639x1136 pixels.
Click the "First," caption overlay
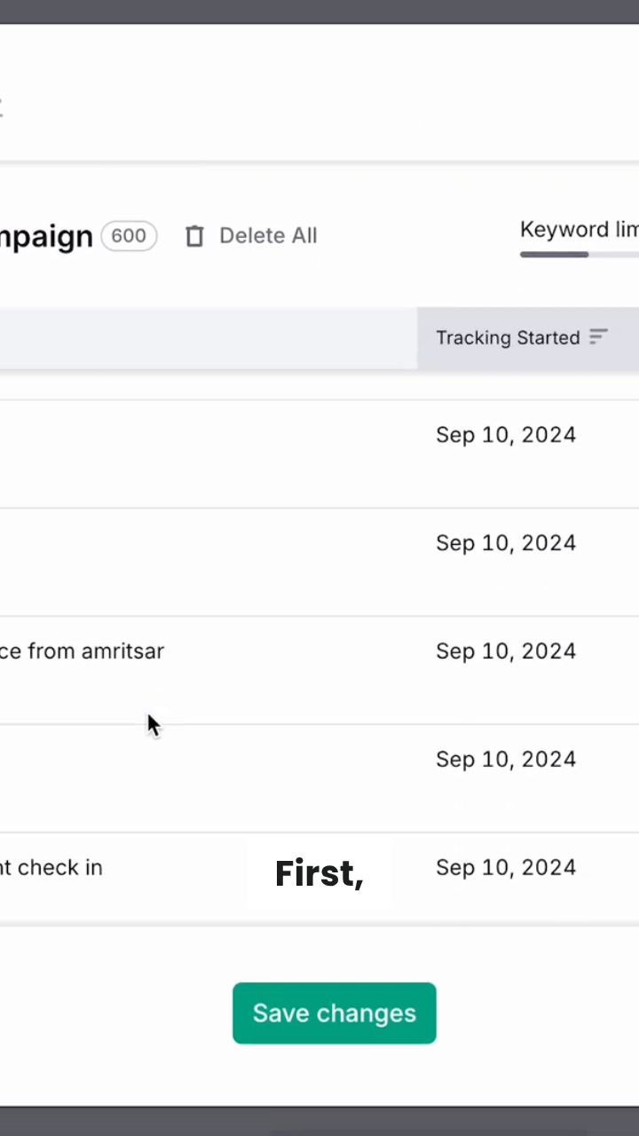319,874
